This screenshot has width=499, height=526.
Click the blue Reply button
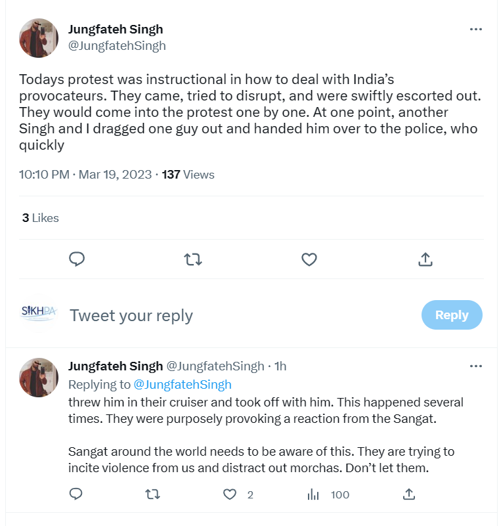452,315
